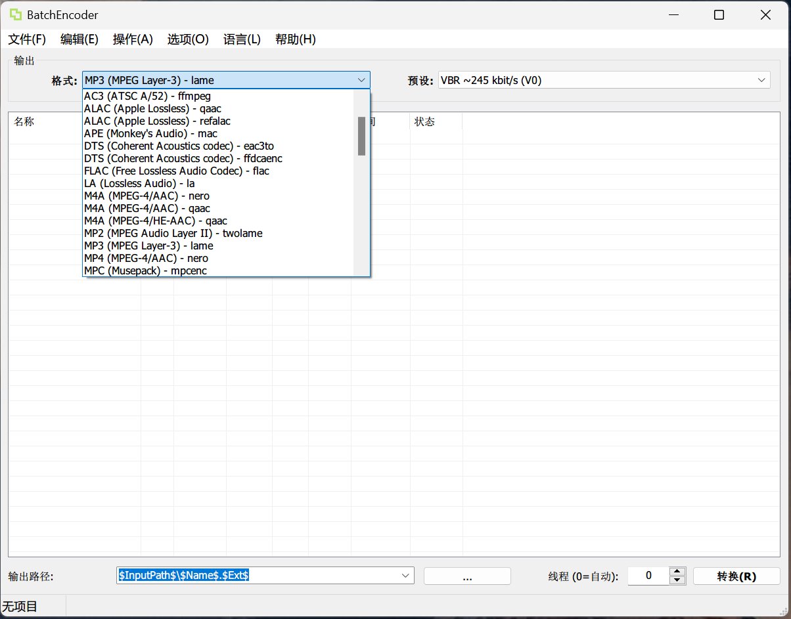Choose ALAC (Apple Lossless) - qaac
The width and height of the screenshot is (791, 619).
[218, 109]
